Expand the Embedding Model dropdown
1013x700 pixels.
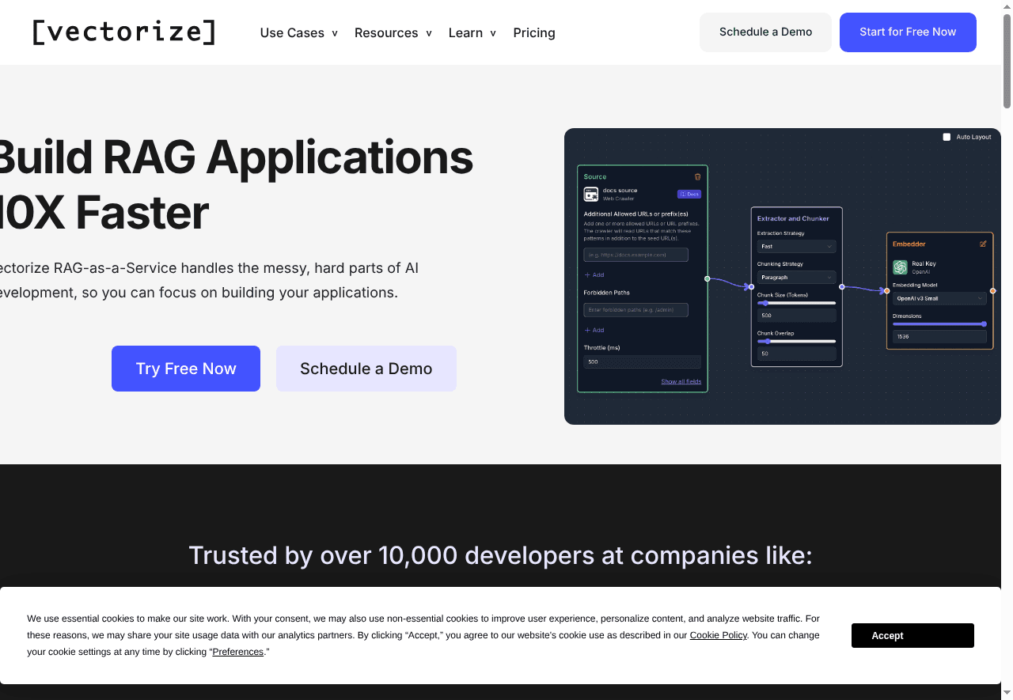click(x=939, y=299)
